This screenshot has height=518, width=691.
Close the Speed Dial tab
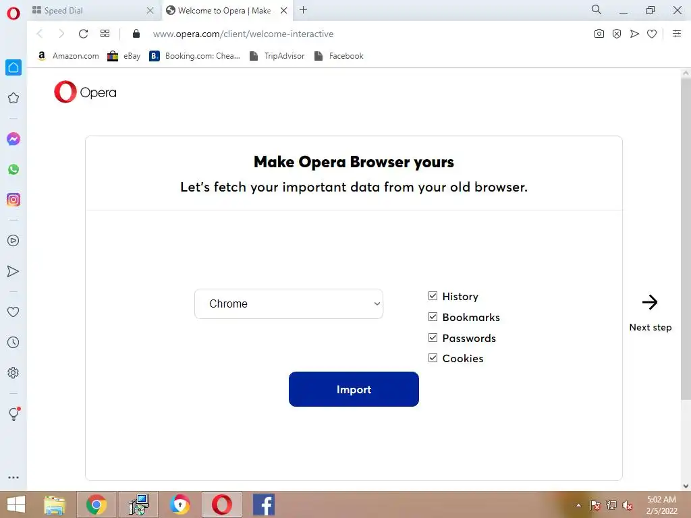pos(150,11)
